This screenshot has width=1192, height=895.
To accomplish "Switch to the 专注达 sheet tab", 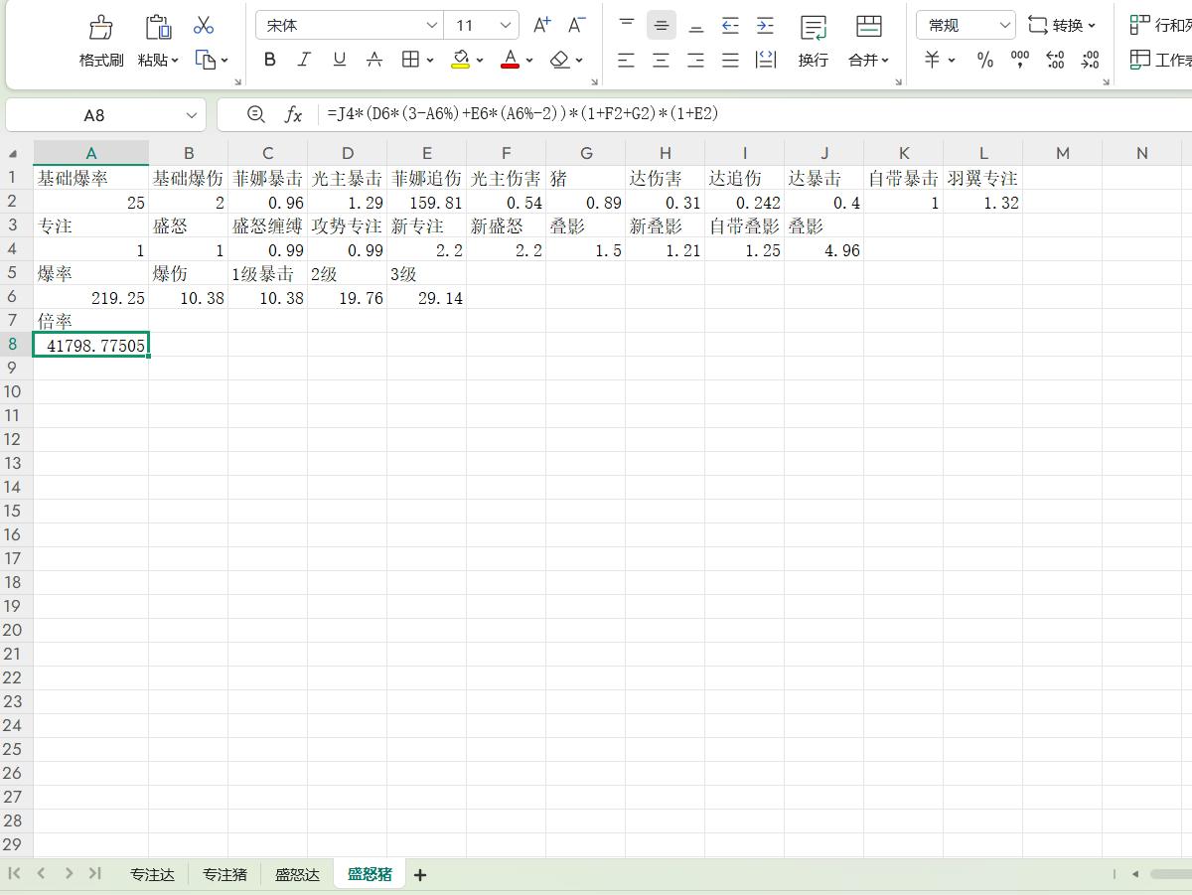I will tap(152, 874).
